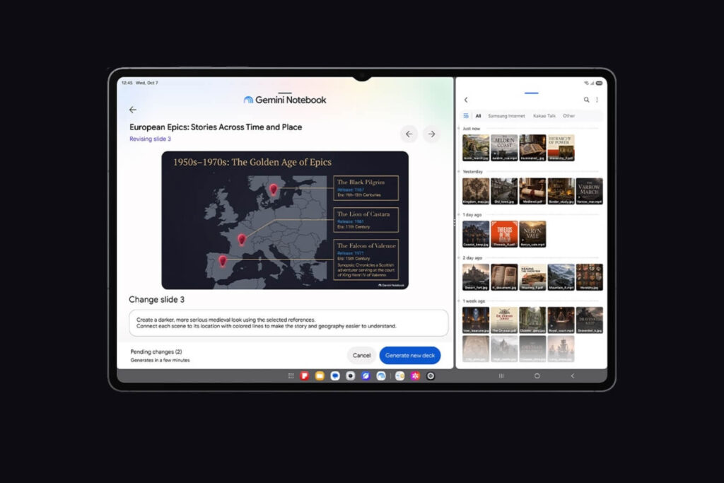Select the Aeldrin Coast video thumbnail
724x483 pixels.
tap(504, 148)
